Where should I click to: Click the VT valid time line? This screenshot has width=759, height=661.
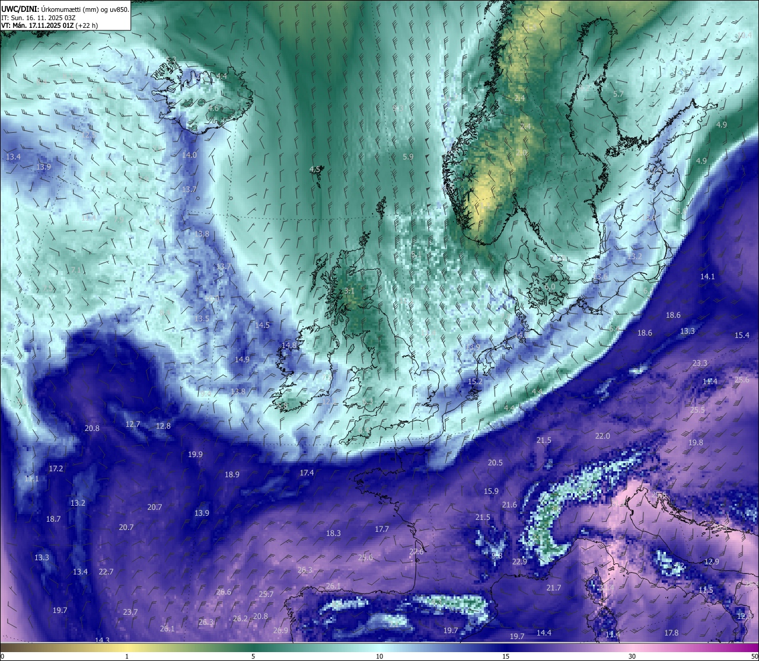point(50,25)
